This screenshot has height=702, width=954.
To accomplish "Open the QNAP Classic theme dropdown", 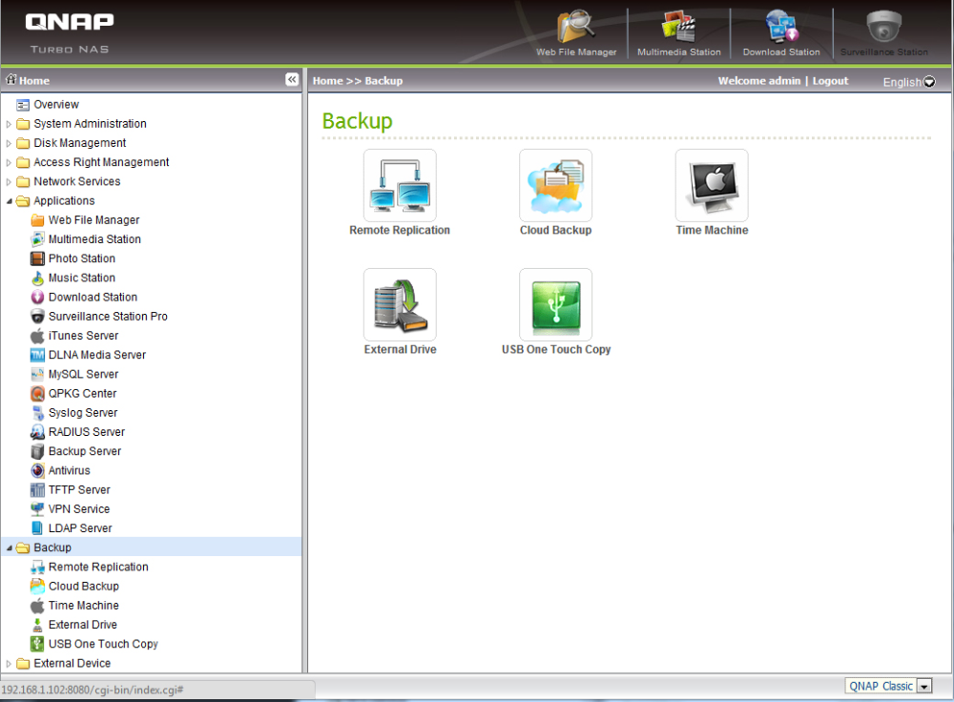I will click(923, 687).
